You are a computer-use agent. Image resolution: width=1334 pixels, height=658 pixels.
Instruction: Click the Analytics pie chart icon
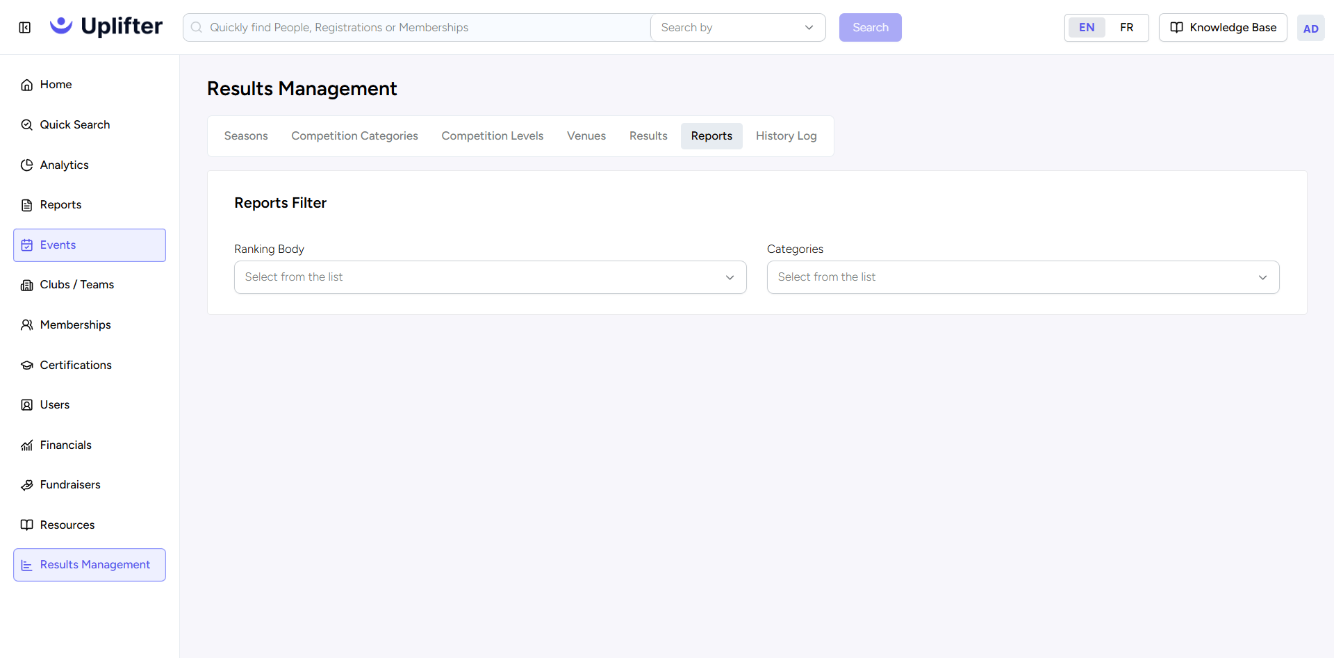27,165
